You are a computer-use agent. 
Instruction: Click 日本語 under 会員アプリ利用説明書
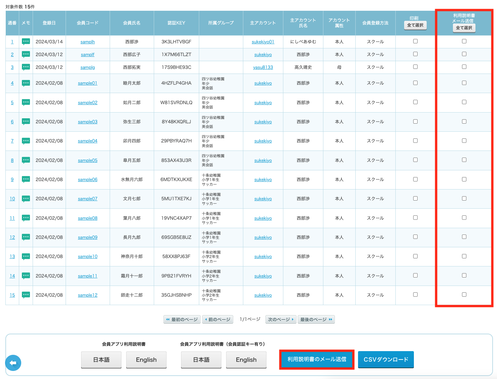[x=101, y=360]
